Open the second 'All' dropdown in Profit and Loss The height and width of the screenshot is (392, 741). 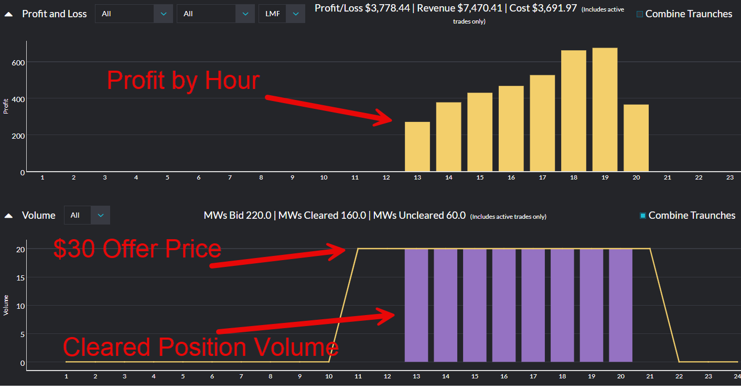click(216, 14)
